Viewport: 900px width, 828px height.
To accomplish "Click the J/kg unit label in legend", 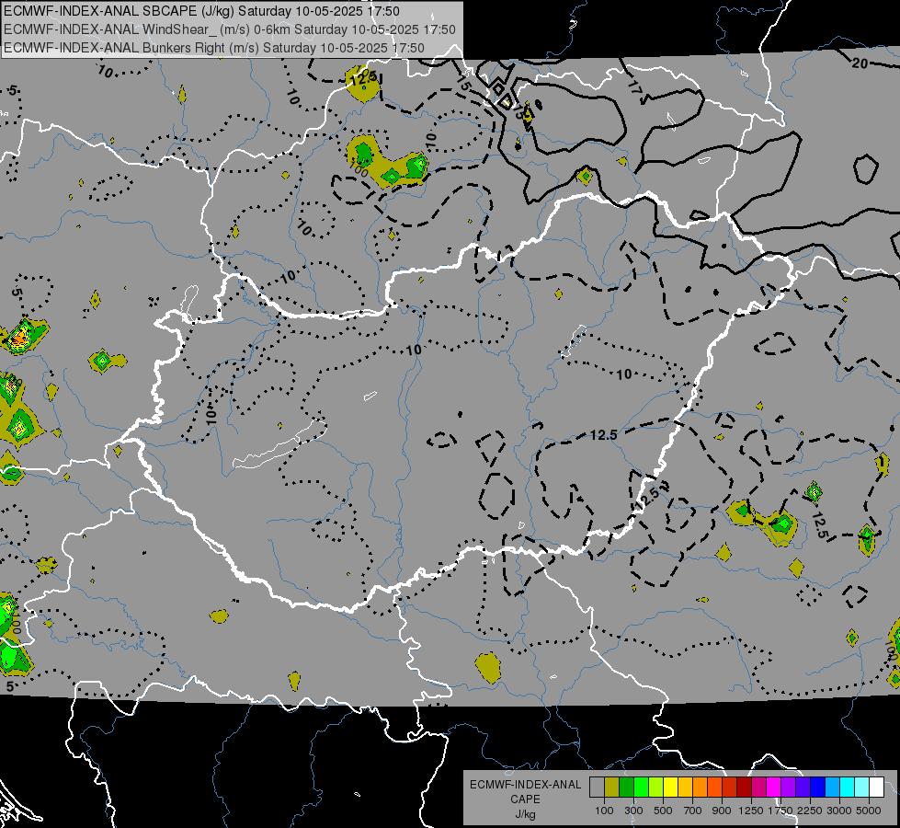I will (525, 814).
